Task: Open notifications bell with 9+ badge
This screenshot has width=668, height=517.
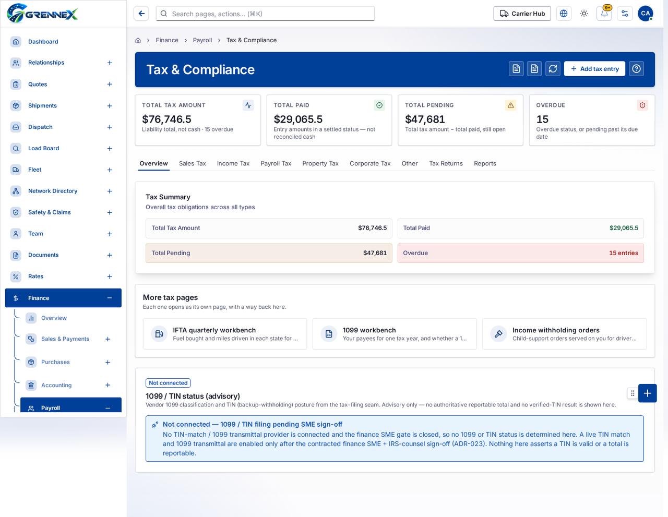Action: click(x=604, y=14)
